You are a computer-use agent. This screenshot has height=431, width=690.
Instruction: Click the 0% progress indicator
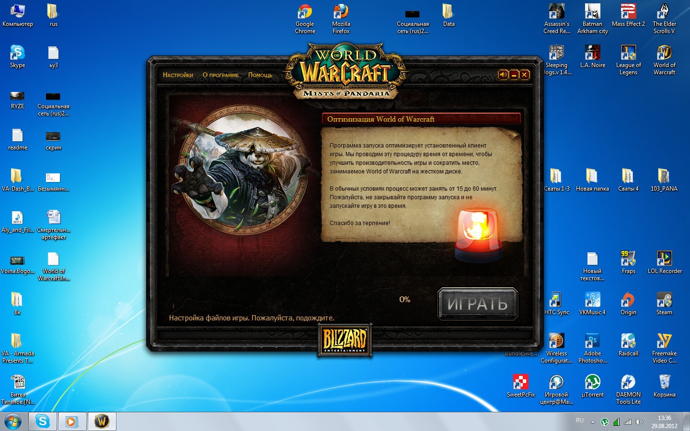point(405,299)
